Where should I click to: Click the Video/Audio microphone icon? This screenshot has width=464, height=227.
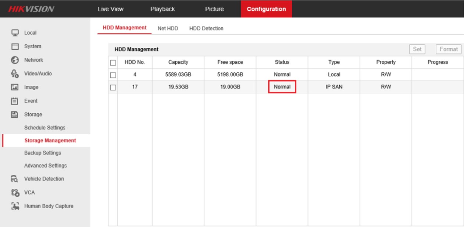click(x=15, y=74)
